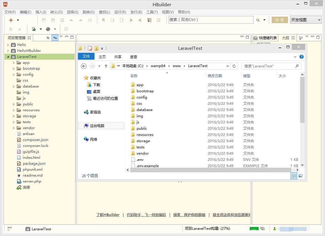
Task: Collapse the LaravelTest project node
Action: point(8,57)
